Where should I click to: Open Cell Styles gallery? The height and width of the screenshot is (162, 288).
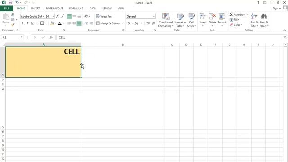(191, 20)
